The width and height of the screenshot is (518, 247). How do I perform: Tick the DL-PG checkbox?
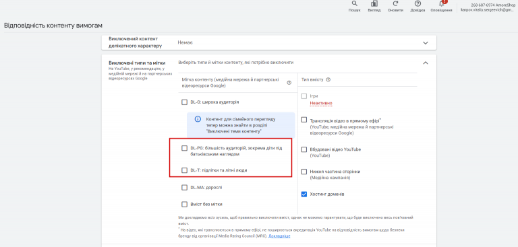[184, 148]
